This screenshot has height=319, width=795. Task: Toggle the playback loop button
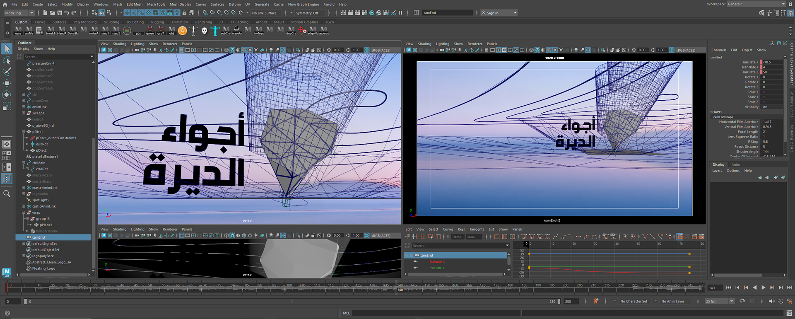[x=742, y=301]
